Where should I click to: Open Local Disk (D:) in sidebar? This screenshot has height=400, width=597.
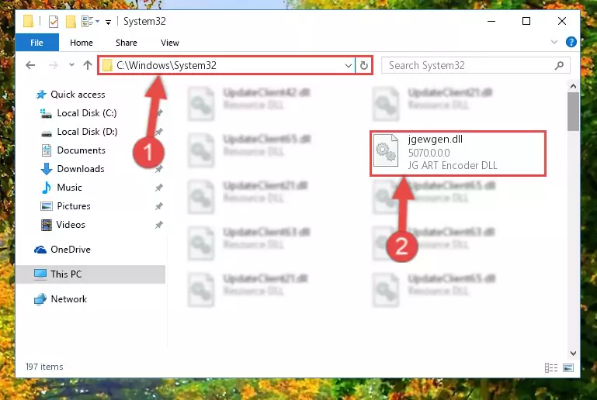pyautogui.click(x=87, y=132)
